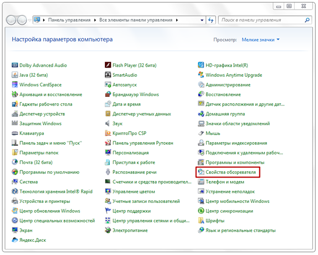This screenshot has width=318, height=255.
Task: Expand the arrow after Все элементы панели управления
Action: [x=177, y=20]
